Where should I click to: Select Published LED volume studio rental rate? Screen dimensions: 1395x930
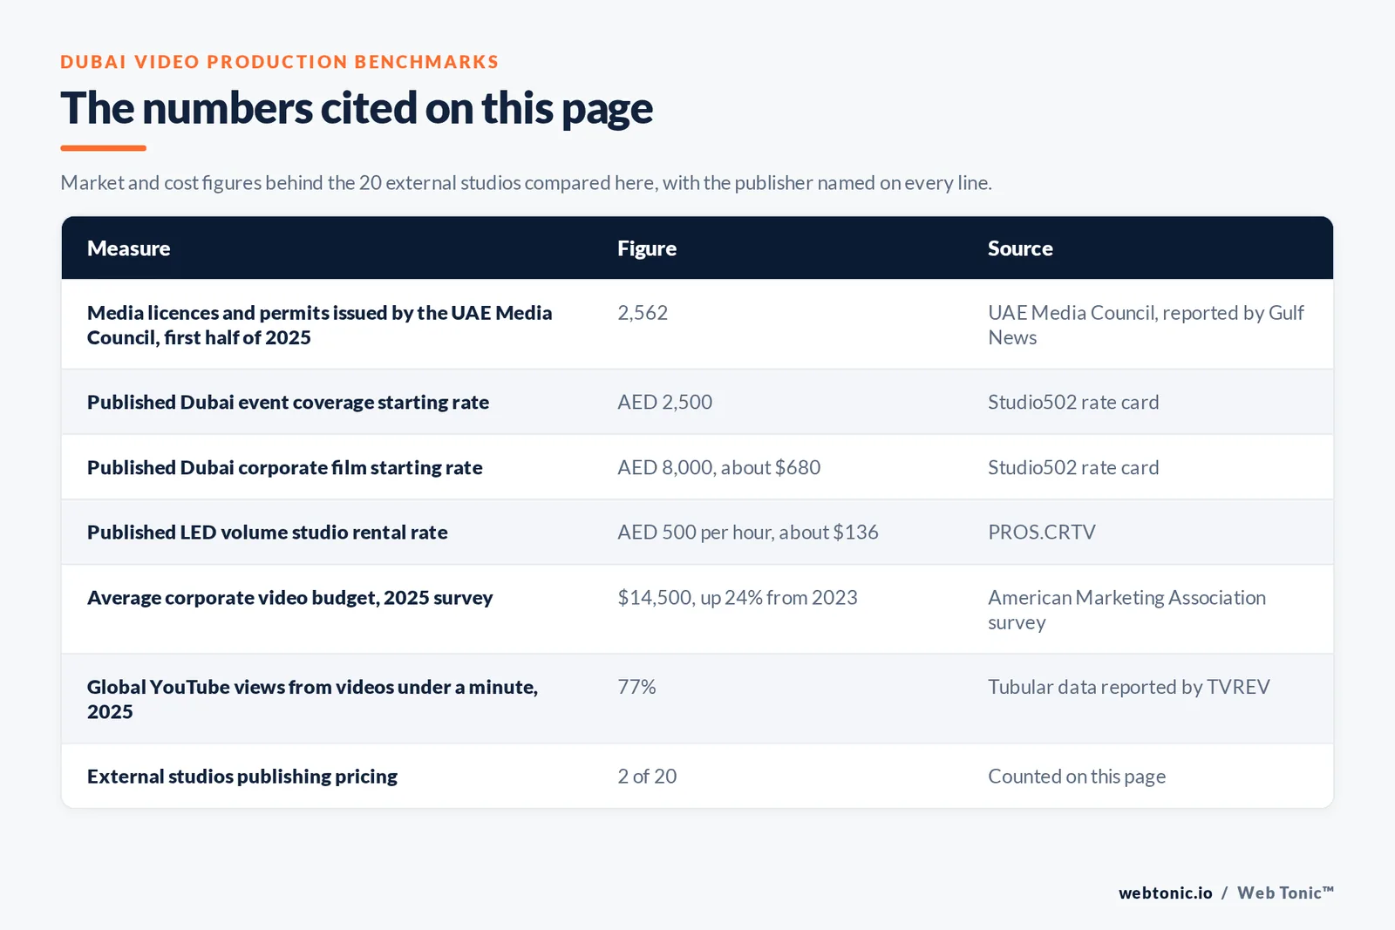coord(267,532)
